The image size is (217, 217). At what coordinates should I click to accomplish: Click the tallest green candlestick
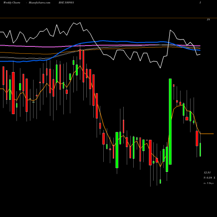tap(170, 122)
